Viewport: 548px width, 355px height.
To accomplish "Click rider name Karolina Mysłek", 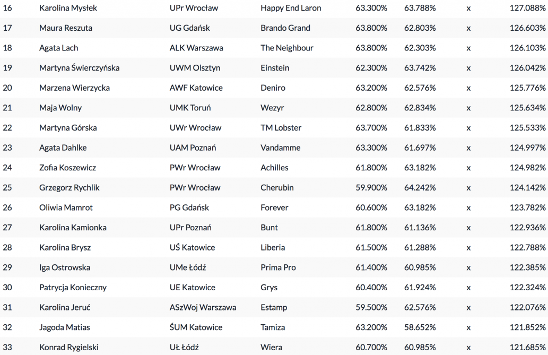I will (x=68, y=8).
